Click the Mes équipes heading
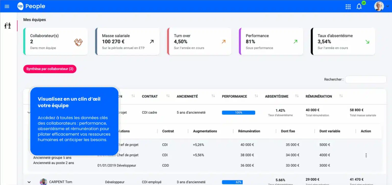Screen dimensions: 392x185 pos(34,20)
